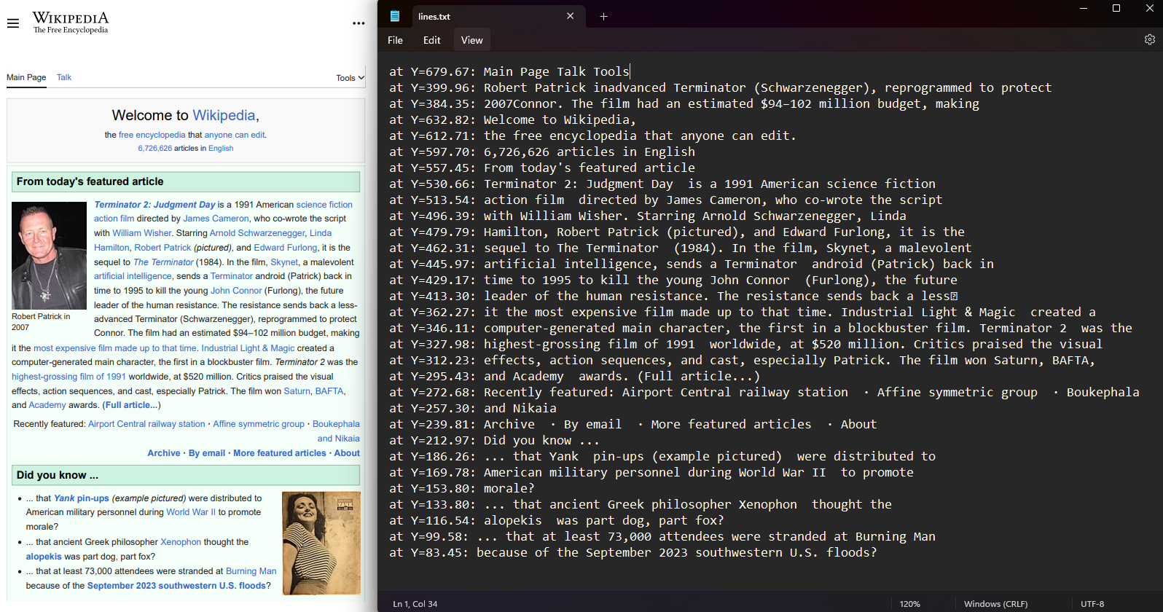Open the Academy awards link

[x=47, y=405]
